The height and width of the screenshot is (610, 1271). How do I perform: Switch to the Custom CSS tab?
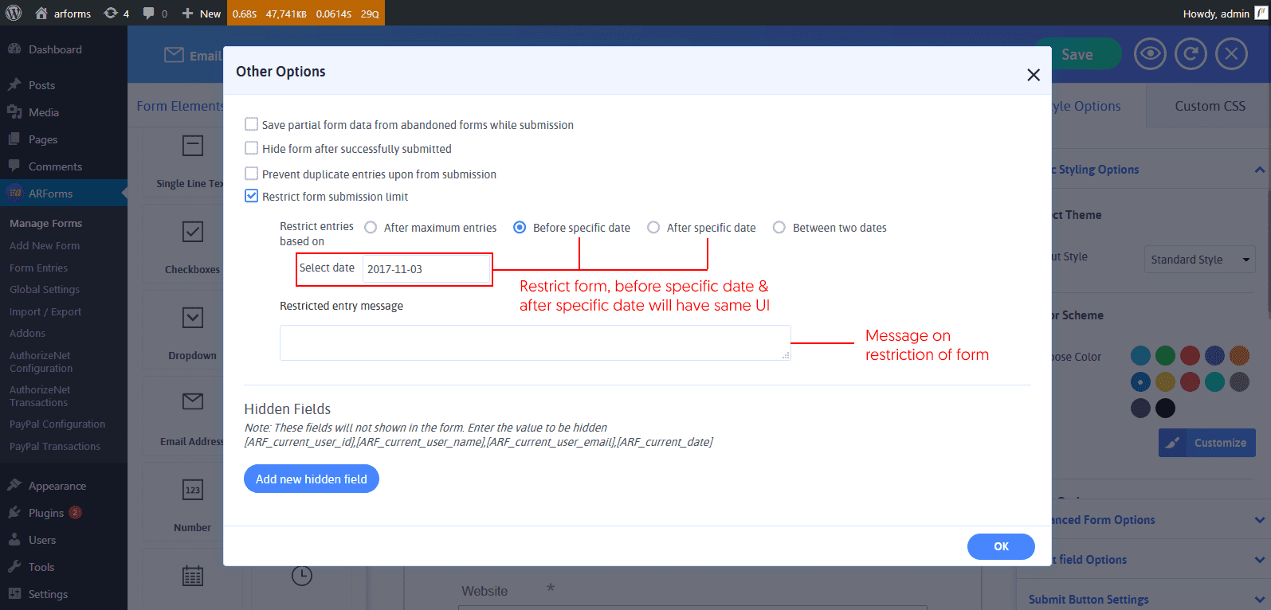(1210, 106)
